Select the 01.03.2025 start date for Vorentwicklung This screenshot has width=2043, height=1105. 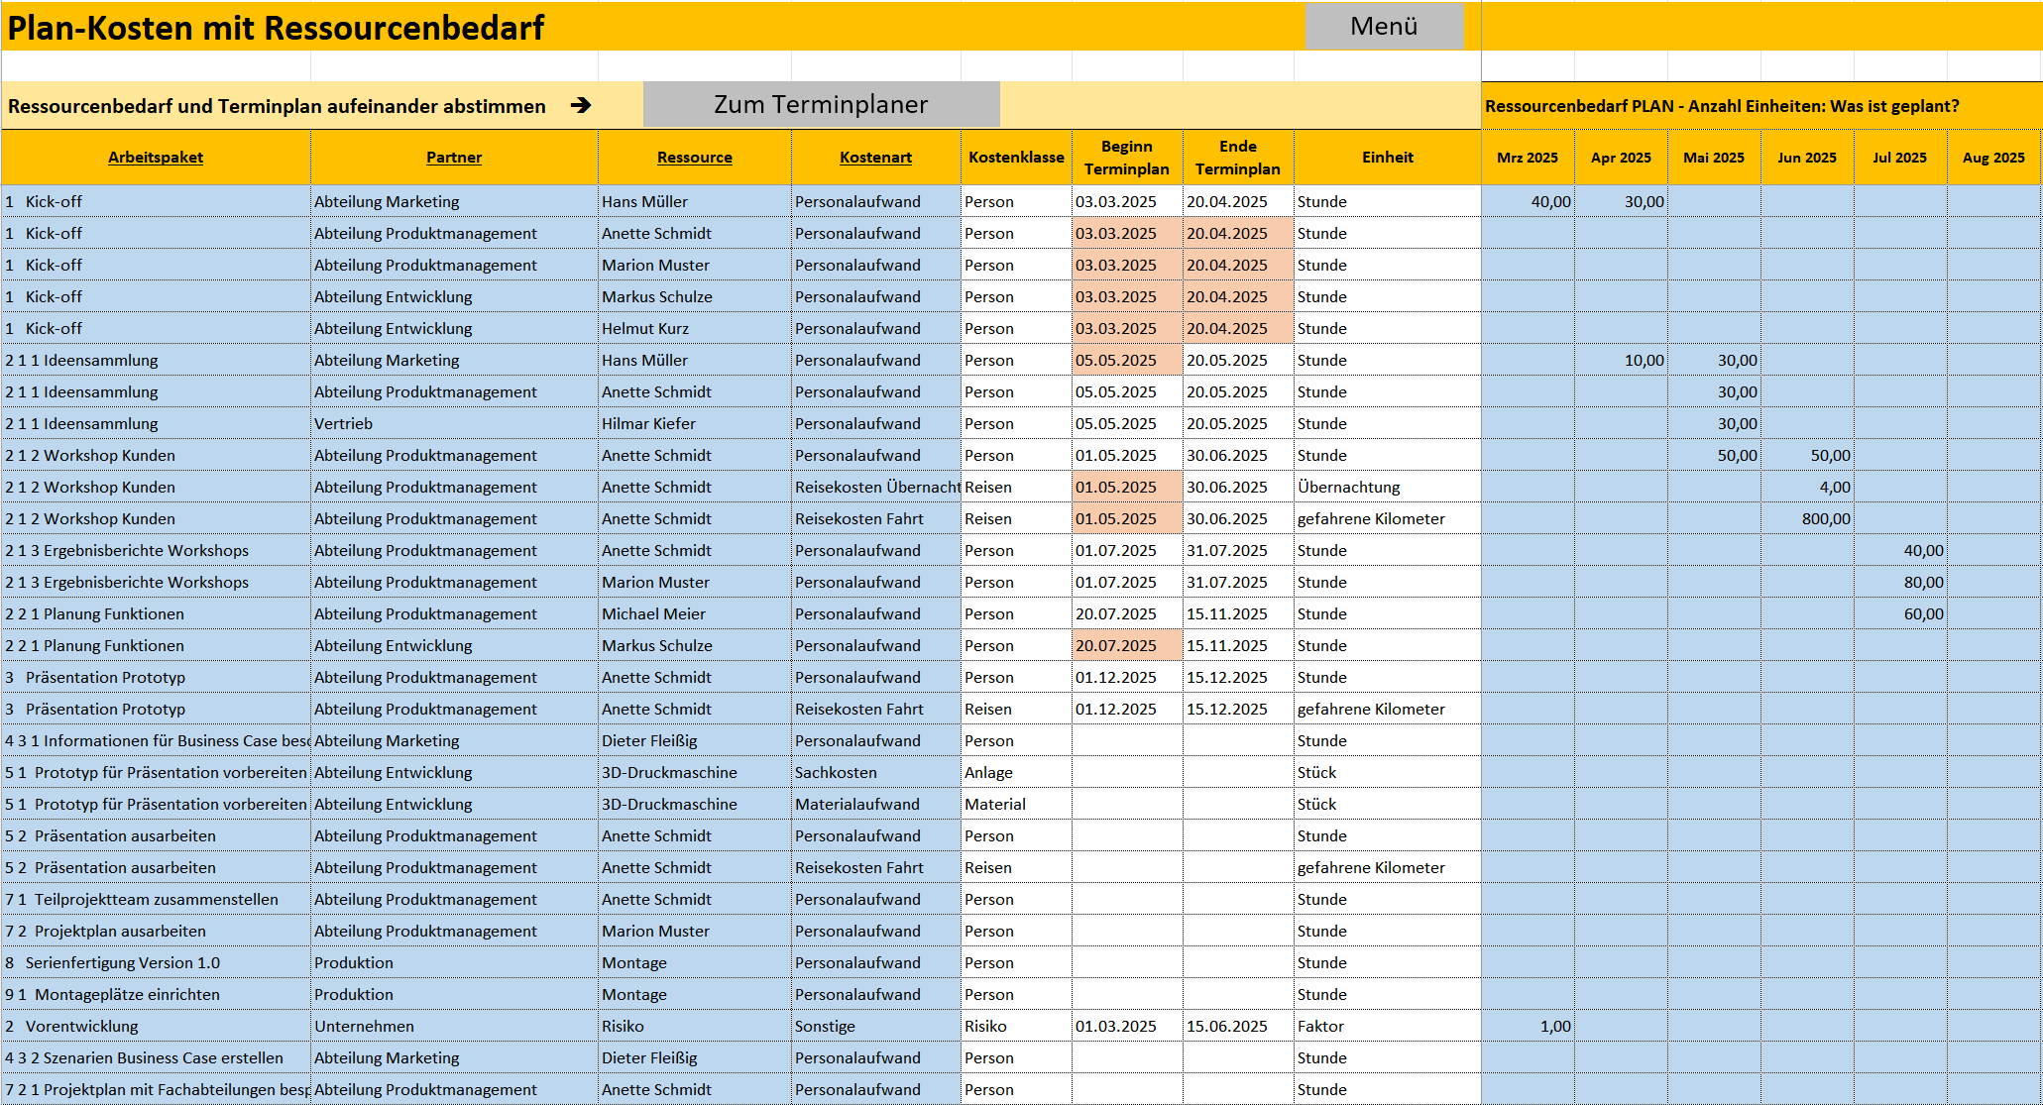point(1127,1026)
